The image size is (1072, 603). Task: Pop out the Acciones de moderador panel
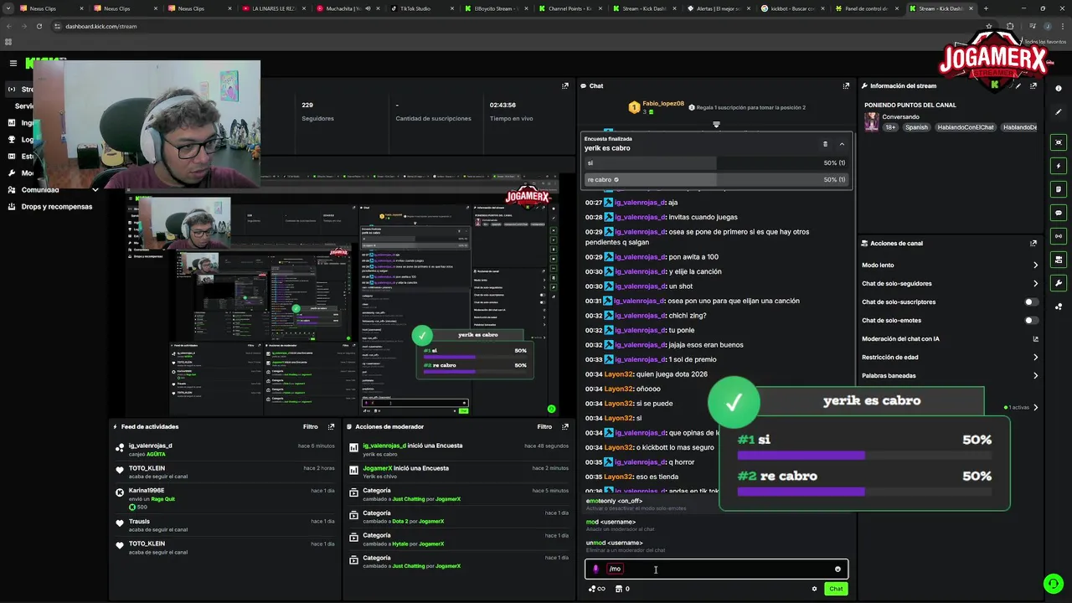(565, 426)
